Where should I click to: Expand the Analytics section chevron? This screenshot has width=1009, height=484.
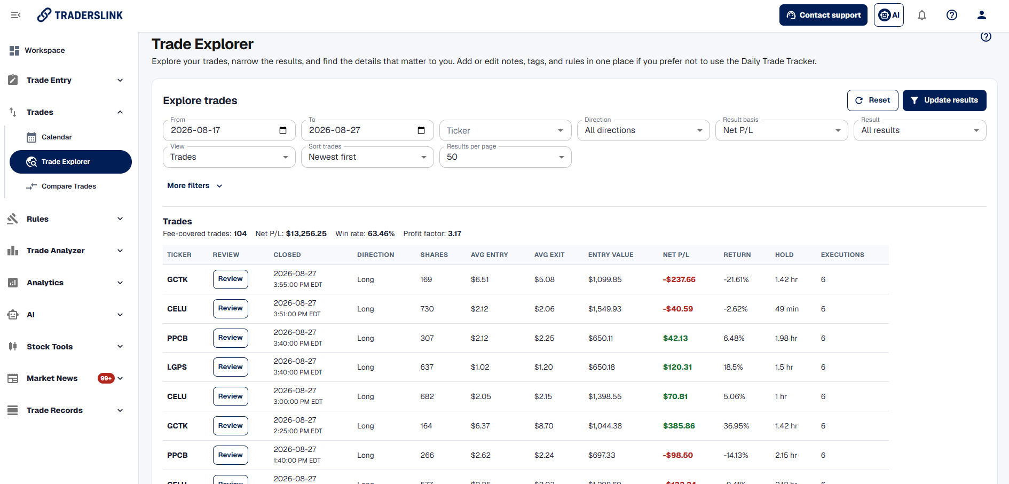pos(120,283)
